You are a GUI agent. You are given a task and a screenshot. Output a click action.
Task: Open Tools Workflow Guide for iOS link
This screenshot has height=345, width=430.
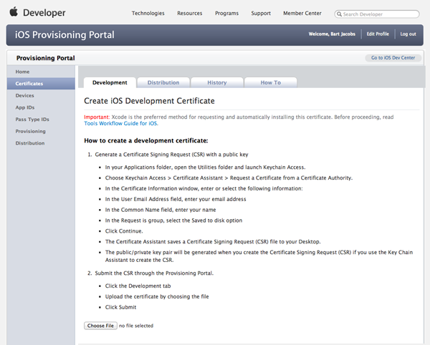pyautogui.click(x=121, y=124)
